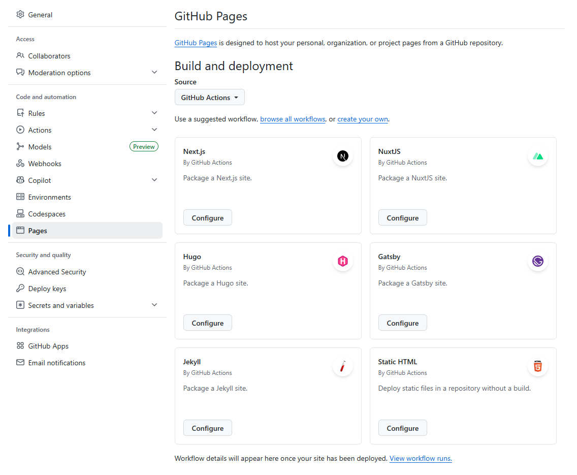Screen dimensions: 577x475
Task: Click View workflow runs link
Action: [421, 458]
